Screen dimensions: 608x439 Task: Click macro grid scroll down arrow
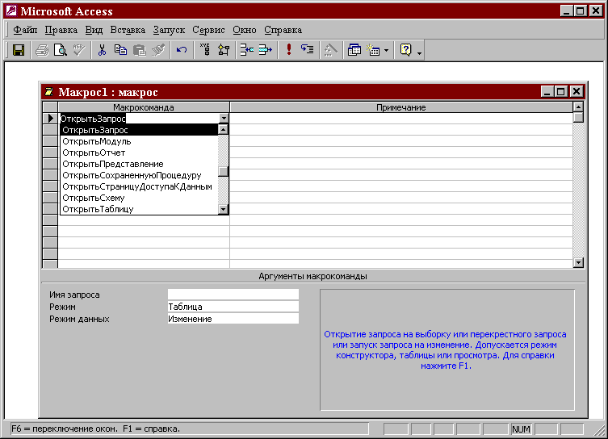578,263
